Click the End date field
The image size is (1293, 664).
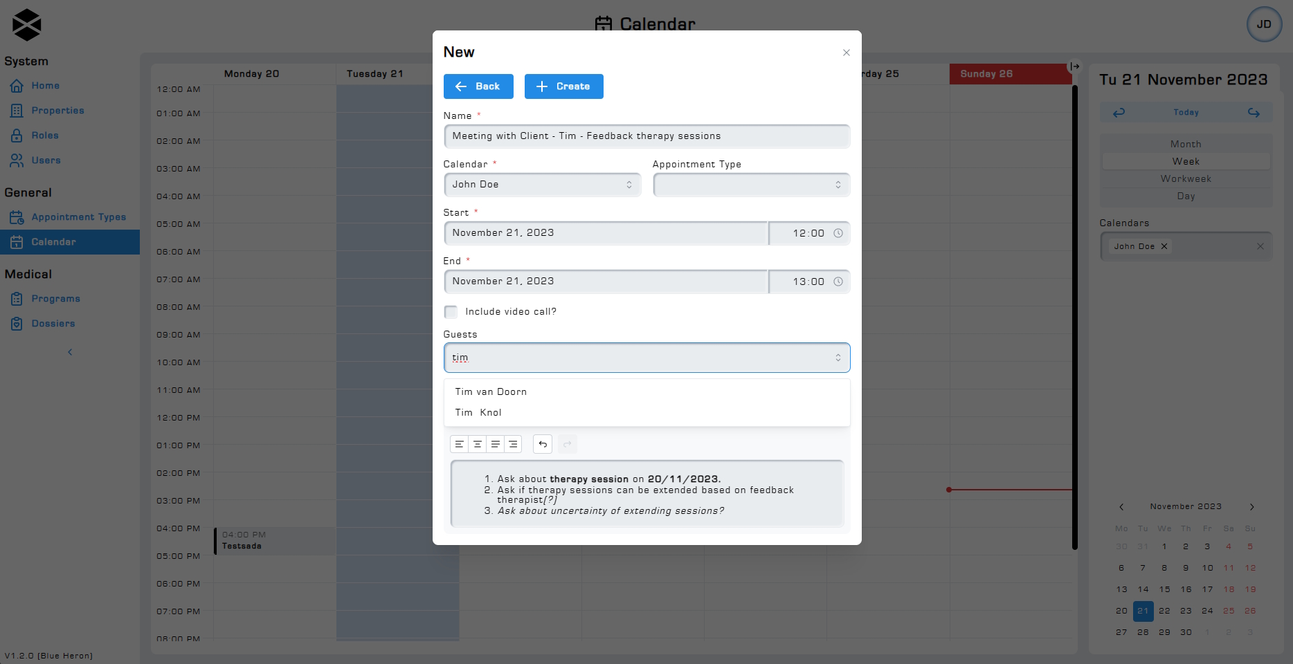[x=606, y=282]
